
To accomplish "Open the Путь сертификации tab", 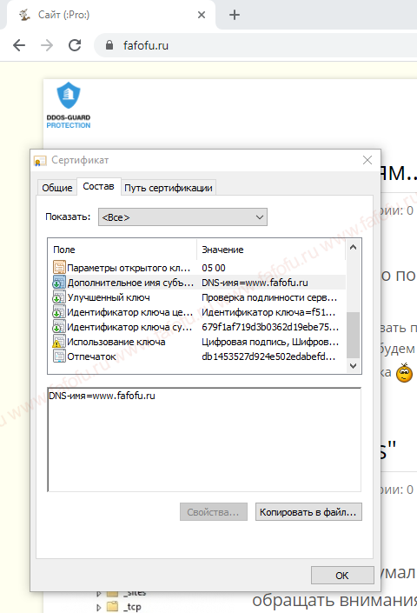I will point(169,188).
